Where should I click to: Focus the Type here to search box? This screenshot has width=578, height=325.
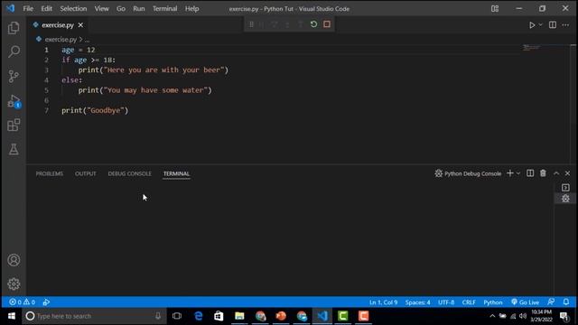94,316
